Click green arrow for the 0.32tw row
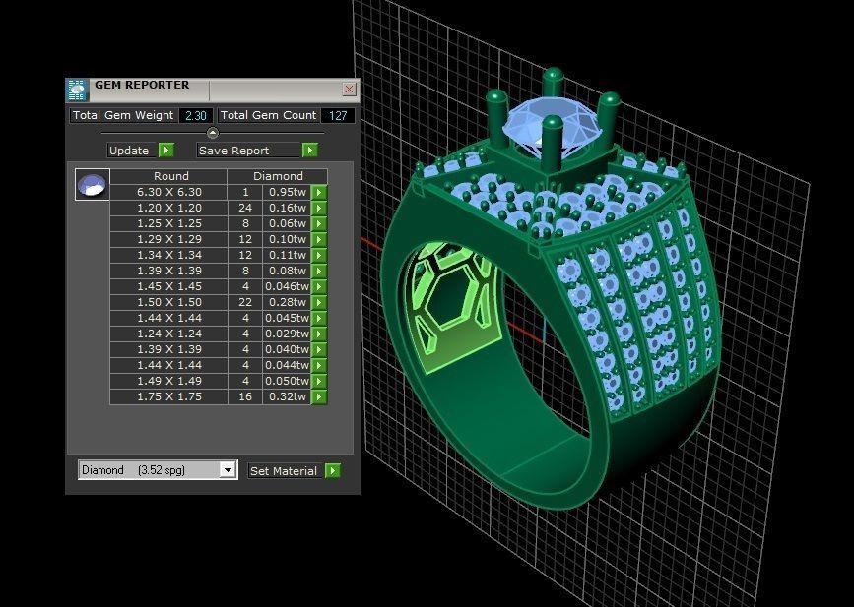This screenshot has width=854, height=607. (319, 397)
